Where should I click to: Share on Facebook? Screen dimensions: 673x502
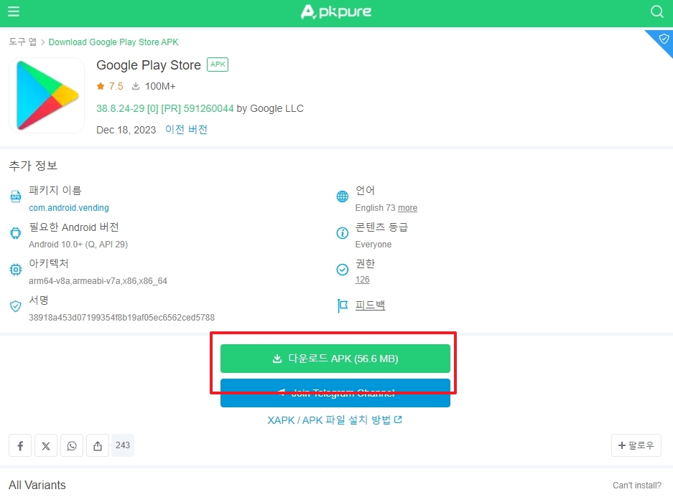pyautogui.click(x=20, y=445)
